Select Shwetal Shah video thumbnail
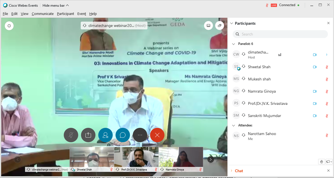Screen dimensions: 334x178 pos(92,159)
